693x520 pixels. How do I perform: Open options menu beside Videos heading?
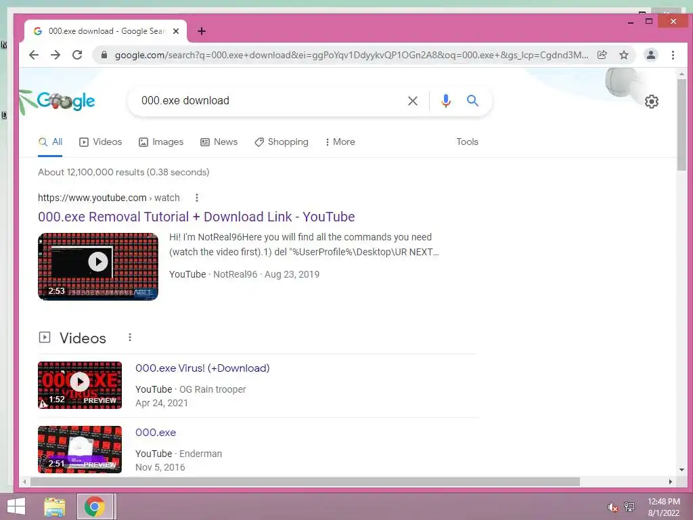(x=129, y=337)
